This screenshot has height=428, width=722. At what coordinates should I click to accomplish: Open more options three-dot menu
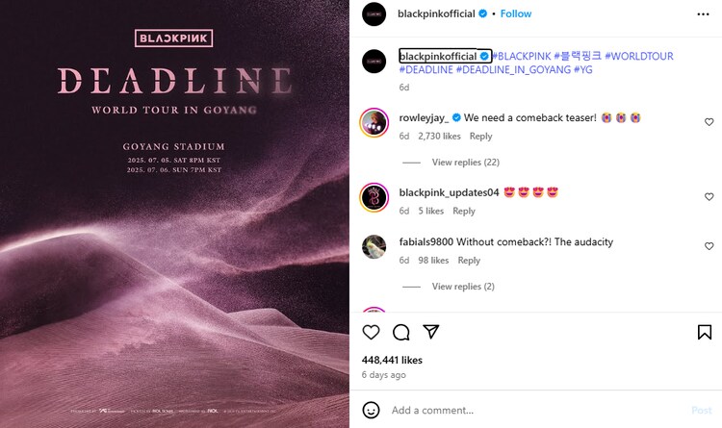(x=704, y=14)
